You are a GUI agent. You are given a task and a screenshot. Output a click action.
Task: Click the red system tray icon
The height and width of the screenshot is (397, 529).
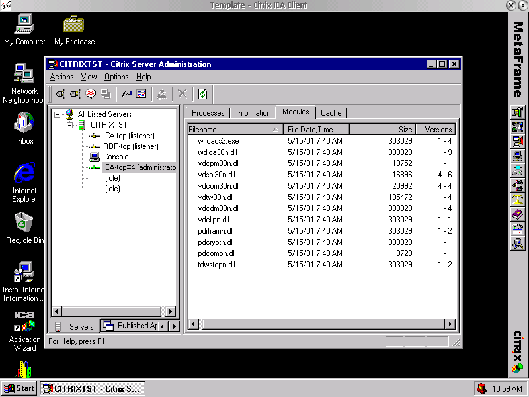point(482,388)
